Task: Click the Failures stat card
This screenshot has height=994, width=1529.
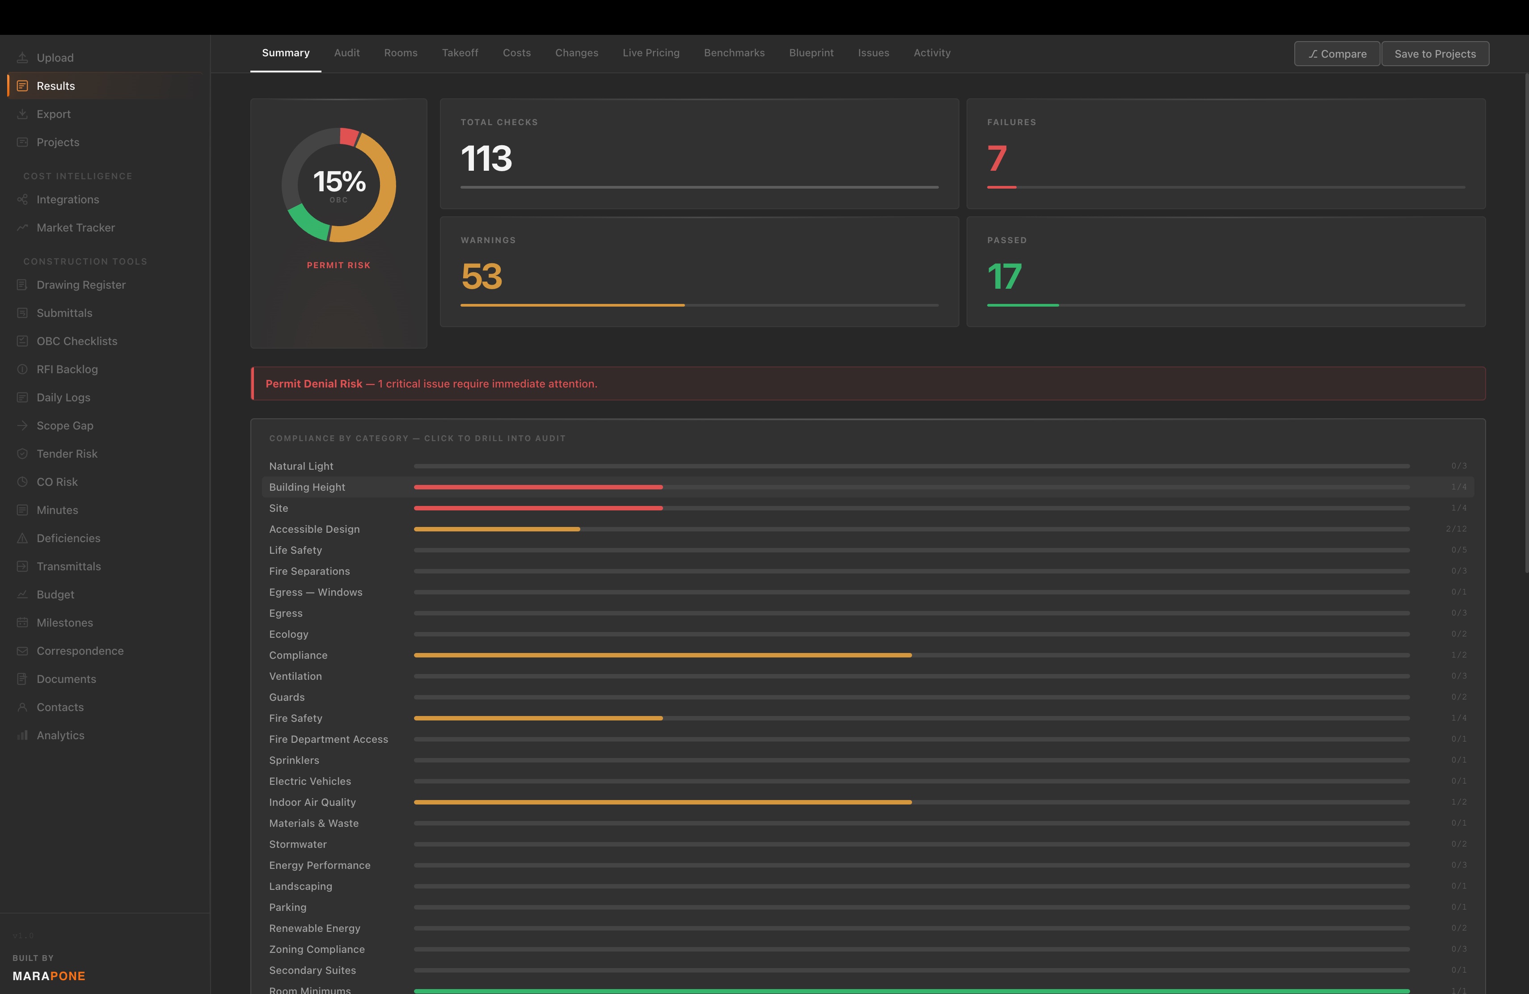Action: 1226,154
